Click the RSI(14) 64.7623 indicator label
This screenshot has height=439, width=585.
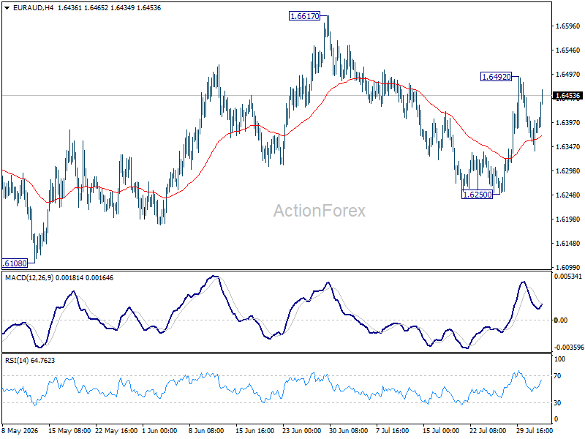pos(29,361)
